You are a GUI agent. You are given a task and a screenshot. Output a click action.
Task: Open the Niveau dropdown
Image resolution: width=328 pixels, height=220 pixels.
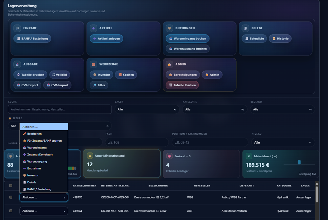point(283,142)
